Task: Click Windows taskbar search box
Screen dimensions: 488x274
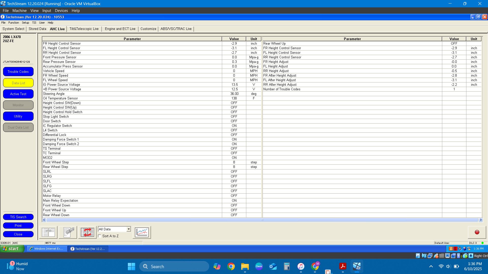Action: coord(174,266)
